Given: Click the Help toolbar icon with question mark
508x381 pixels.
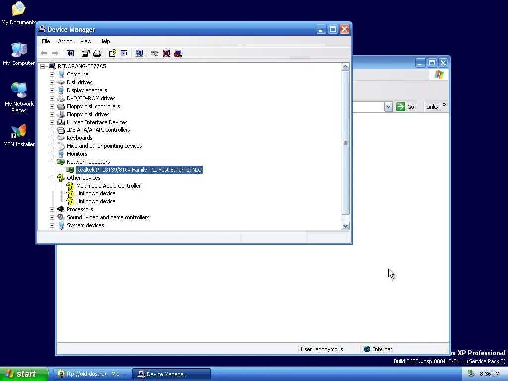Looking at the screenshot, I should click(x=113, y=53).
